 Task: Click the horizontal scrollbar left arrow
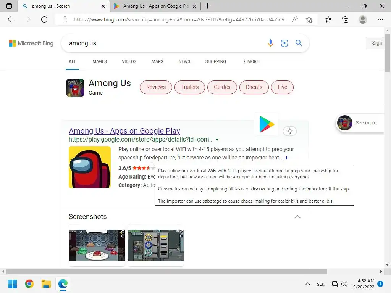(3, 271)
